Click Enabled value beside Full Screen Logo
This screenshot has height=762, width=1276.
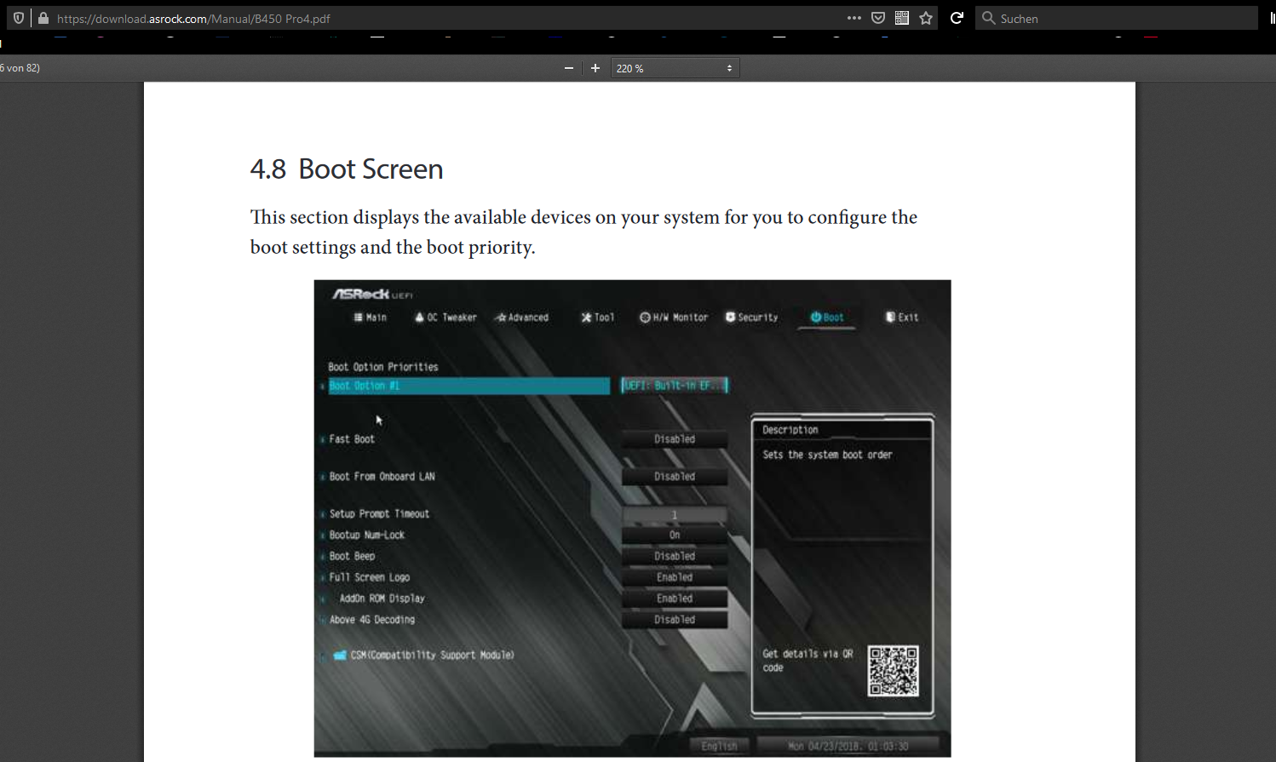675,577
